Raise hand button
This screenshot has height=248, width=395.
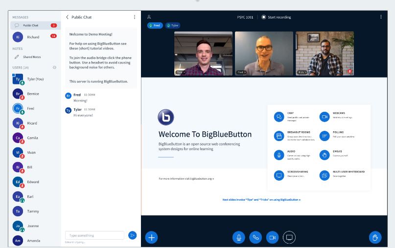tap(375, 237)
